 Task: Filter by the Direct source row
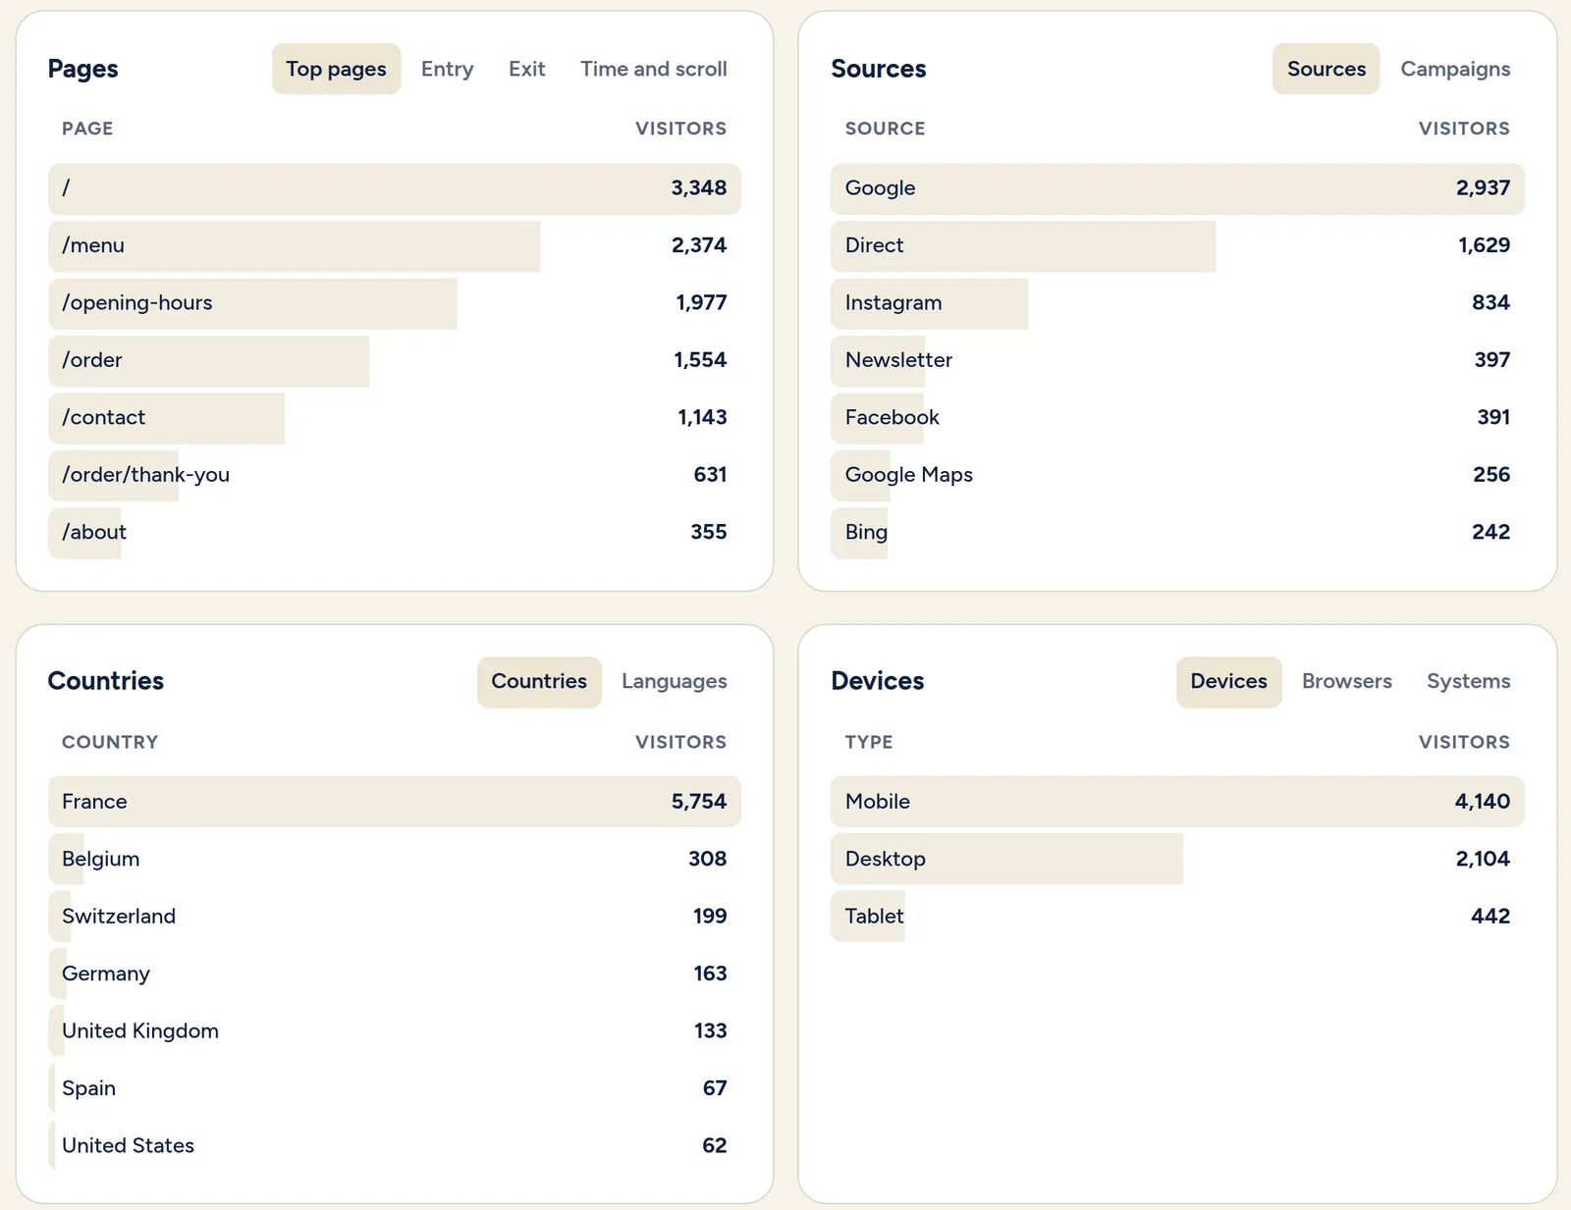[x=1177, y=246]
